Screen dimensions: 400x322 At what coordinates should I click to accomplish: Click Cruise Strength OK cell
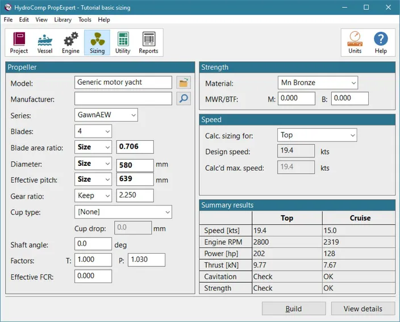359,288
